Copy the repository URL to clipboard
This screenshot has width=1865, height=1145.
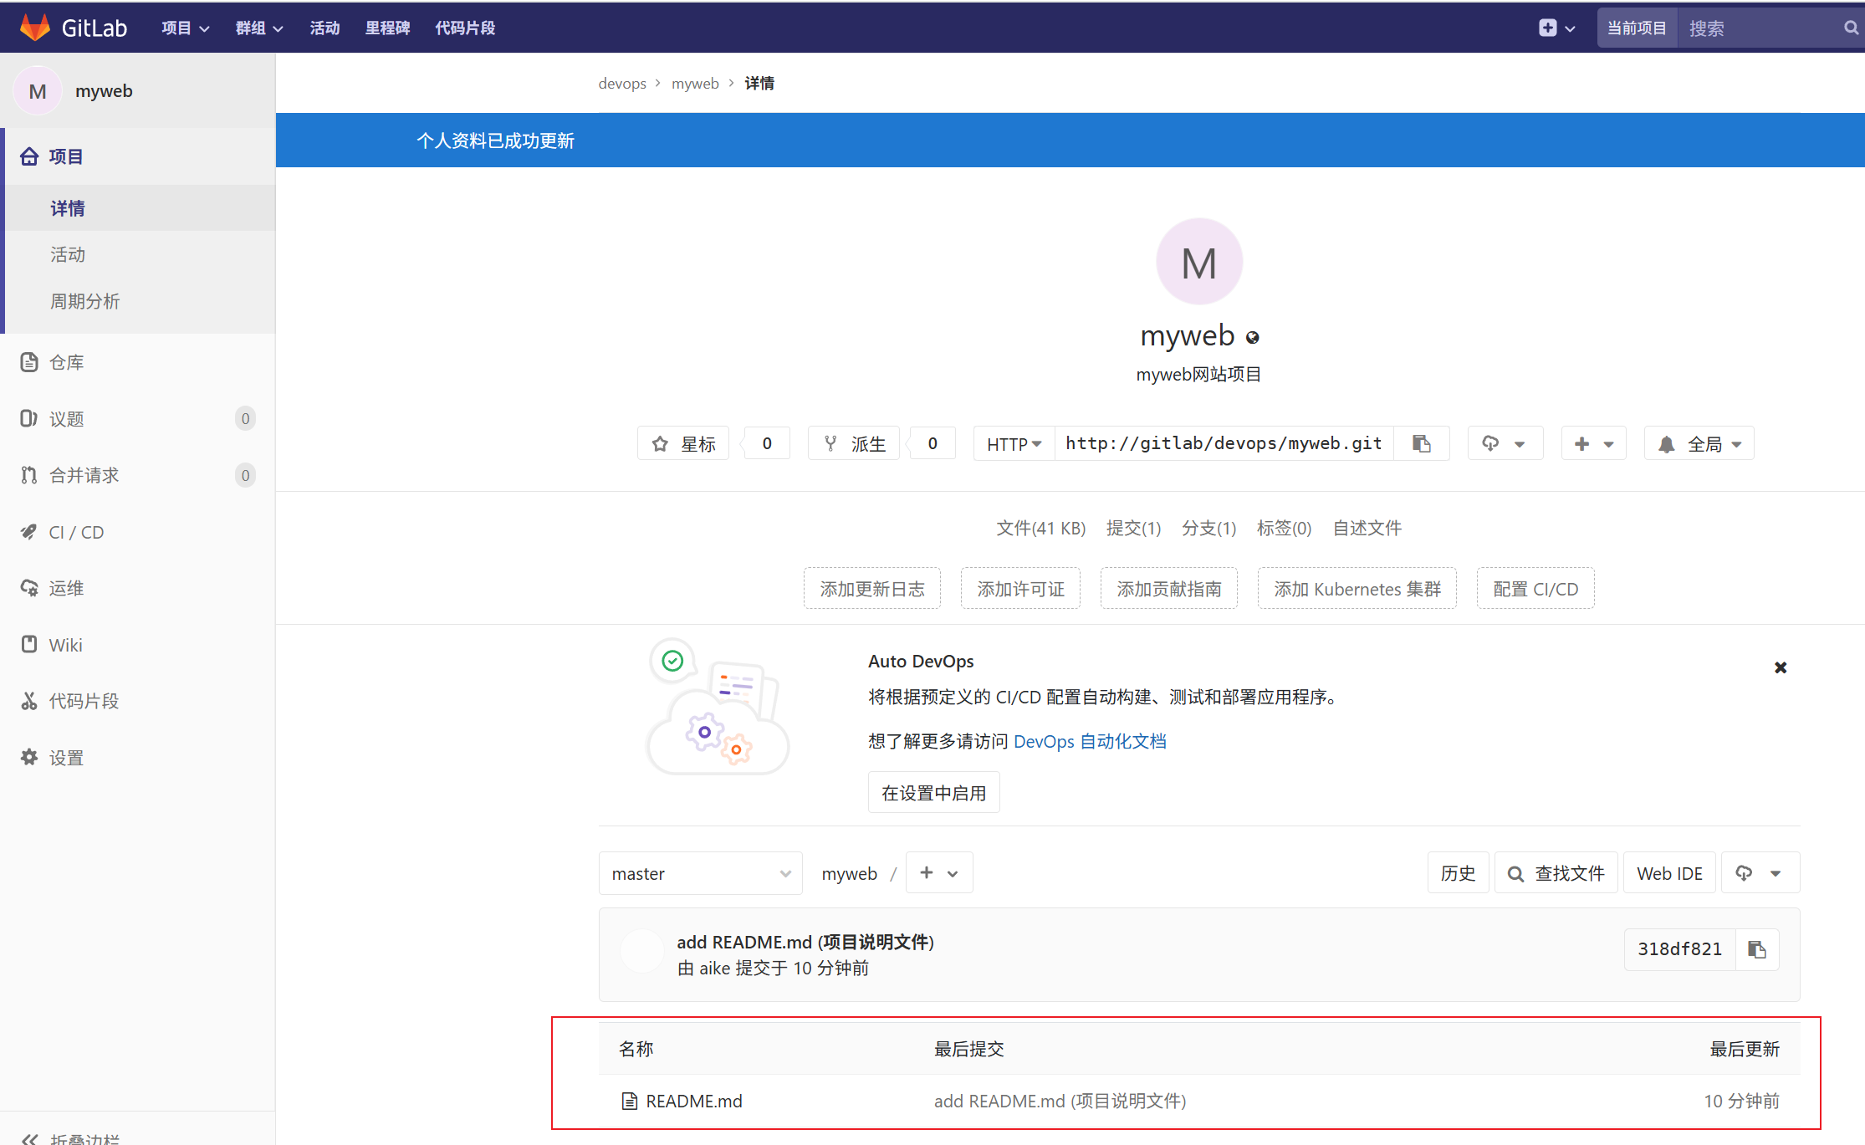[1421, 443]
